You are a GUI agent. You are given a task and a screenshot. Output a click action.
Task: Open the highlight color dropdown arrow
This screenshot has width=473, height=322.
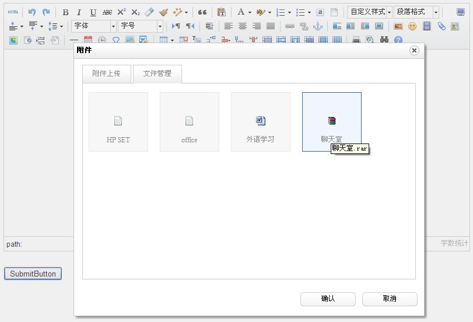[x=269, y=12]
